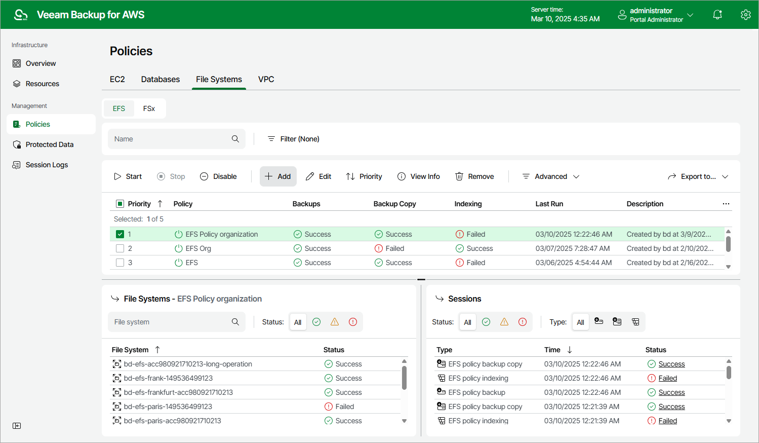The width and height of the screenshot is (759, 443).
Task: Click the policies table scrollbar
Action: (728, 243)
